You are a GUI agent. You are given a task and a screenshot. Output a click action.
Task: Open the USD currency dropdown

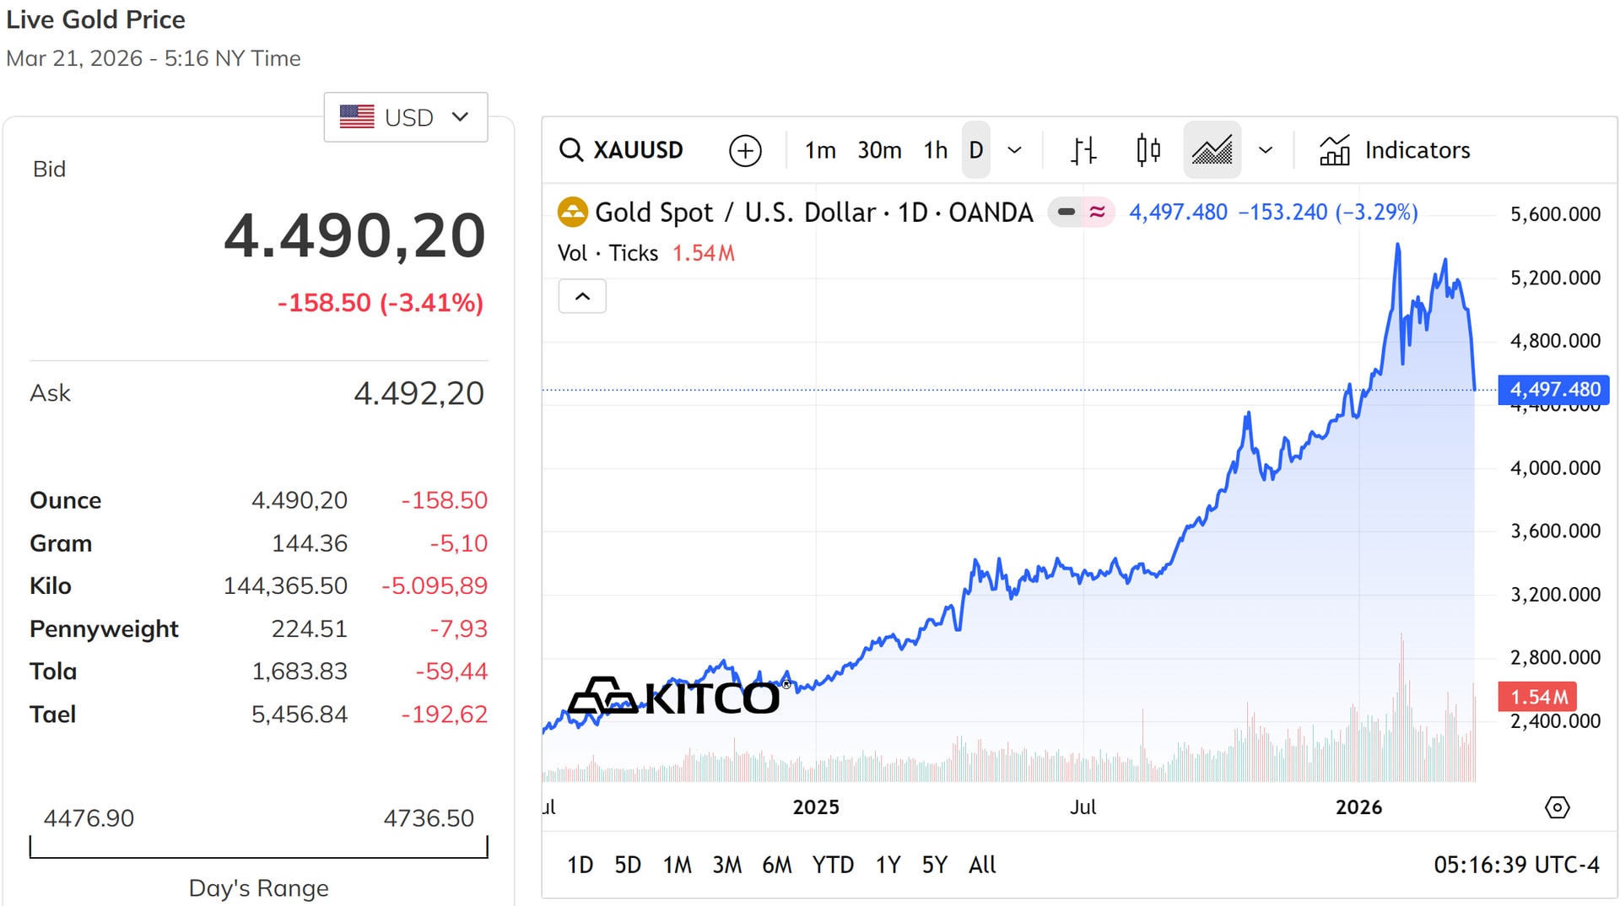(x=405, y=117)
